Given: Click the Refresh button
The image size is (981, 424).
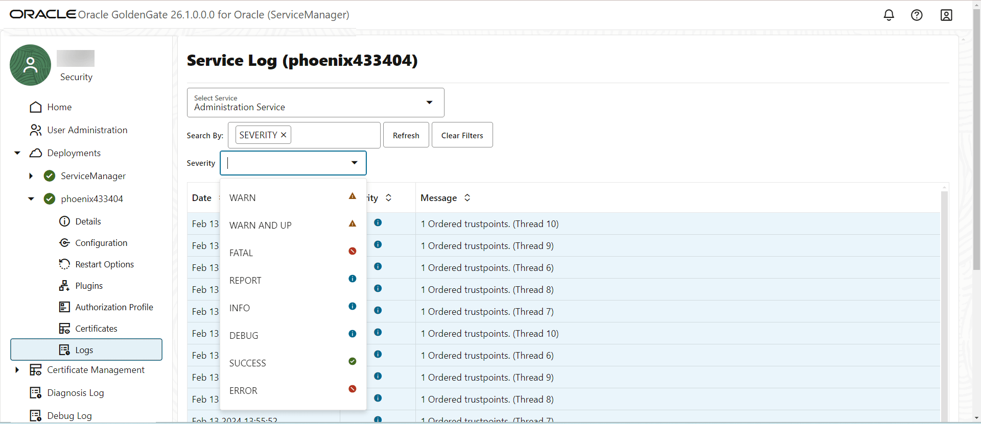Looking at the screenshot, I should pyautogui.click(x=406, y=135).
